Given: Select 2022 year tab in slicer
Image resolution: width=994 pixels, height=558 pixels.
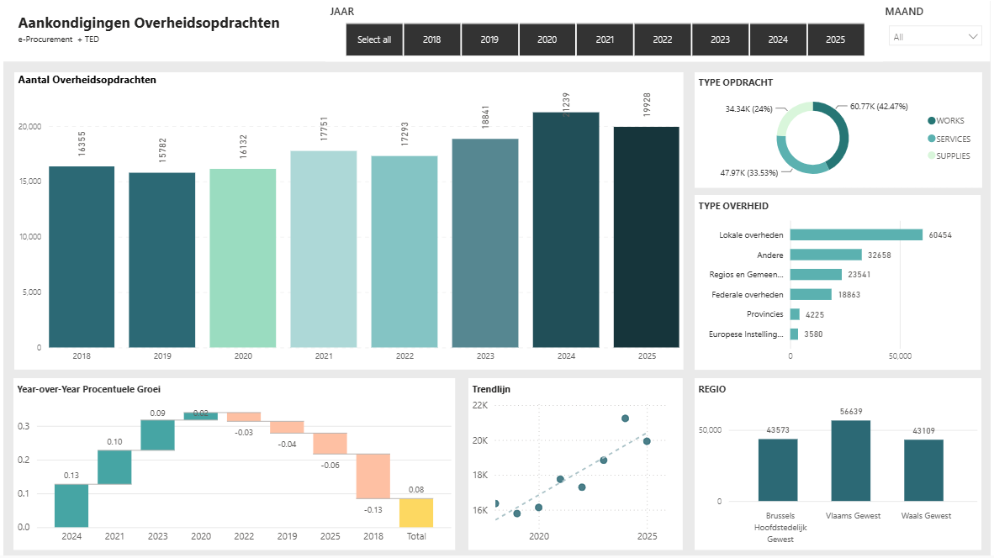Looking at the screenshot, I should point(663,39).
